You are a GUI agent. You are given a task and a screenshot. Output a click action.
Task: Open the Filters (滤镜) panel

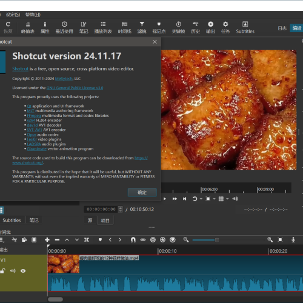pyautogui.click(x=142, y=27)
